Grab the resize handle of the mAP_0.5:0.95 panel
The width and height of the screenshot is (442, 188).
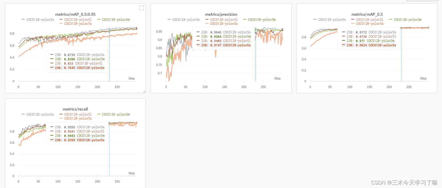(144, 92)
